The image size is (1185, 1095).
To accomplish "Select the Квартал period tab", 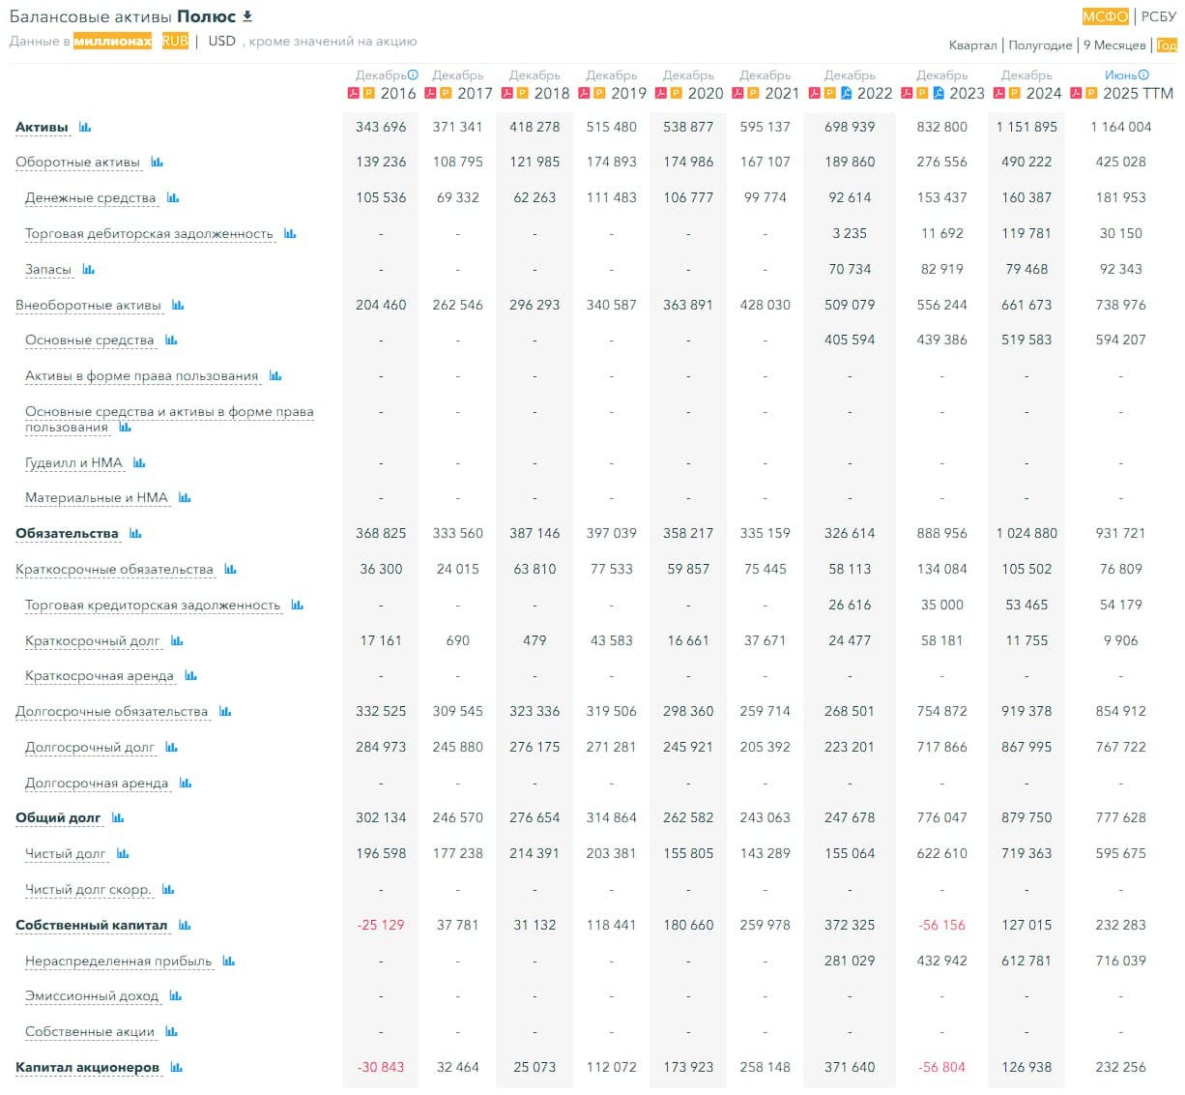I will tap(972, 44).
